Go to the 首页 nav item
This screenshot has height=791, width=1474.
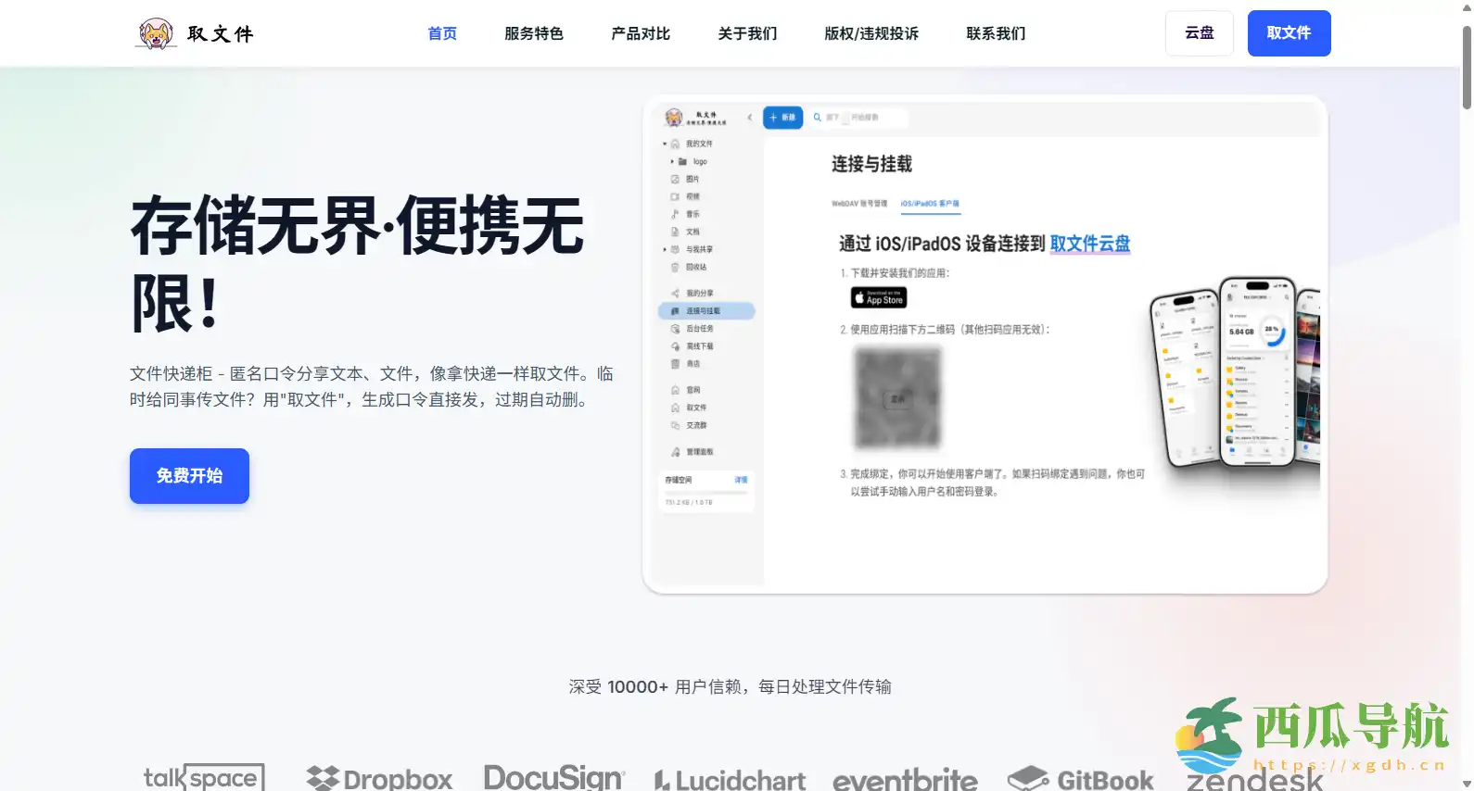point(442,33)
